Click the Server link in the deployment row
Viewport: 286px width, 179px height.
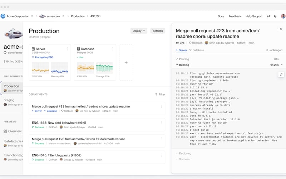click(37, 111)
